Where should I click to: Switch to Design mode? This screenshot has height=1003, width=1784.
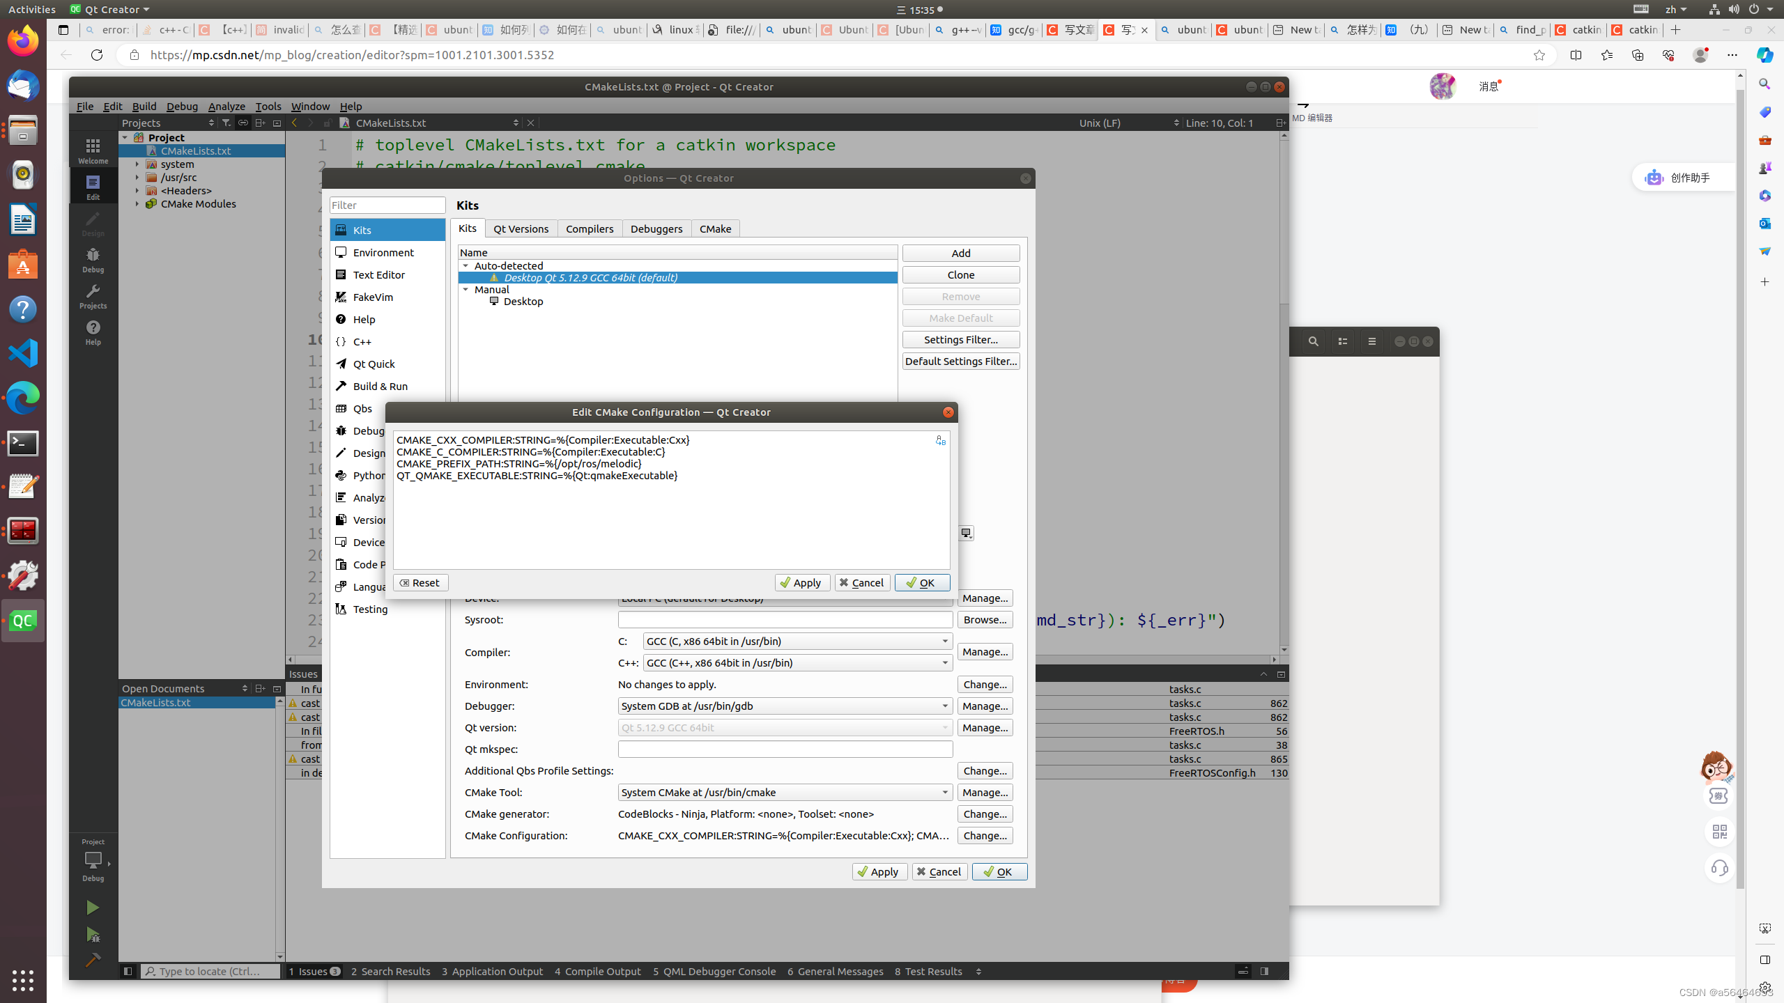[93, 224]
